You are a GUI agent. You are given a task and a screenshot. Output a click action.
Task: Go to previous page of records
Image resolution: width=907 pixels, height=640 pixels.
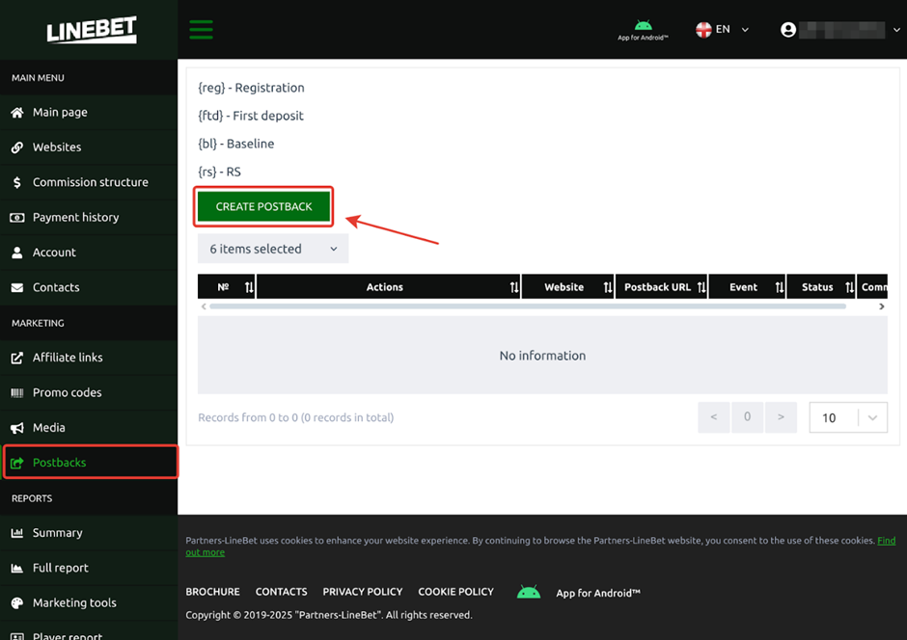[714, 417]
